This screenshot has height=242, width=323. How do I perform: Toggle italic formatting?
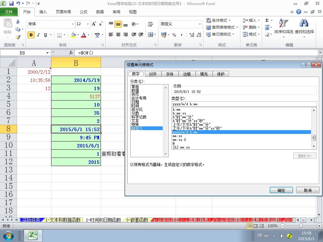pyautogui.click(x=38, y=35)
